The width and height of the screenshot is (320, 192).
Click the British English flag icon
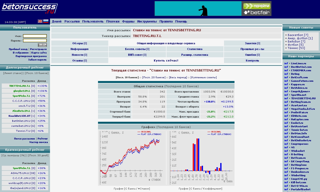pyautogui.click(x=40, y=21)
